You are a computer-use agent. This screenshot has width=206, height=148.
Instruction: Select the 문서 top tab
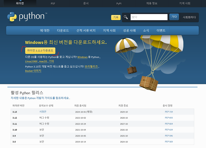point(86,3)
